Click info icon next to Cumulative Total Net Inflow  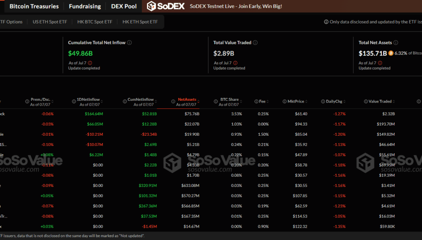pyautogui.click(x=129, y=43)
